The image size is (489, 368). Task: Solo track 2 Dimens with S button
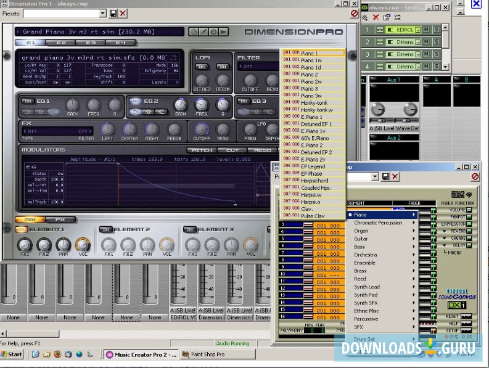click(x=437, y=42)
